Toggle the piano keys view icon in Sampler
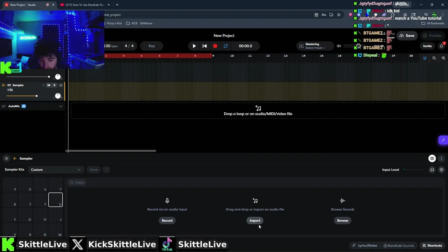Screen dimensions: 448x252 (x=432, y=159)
